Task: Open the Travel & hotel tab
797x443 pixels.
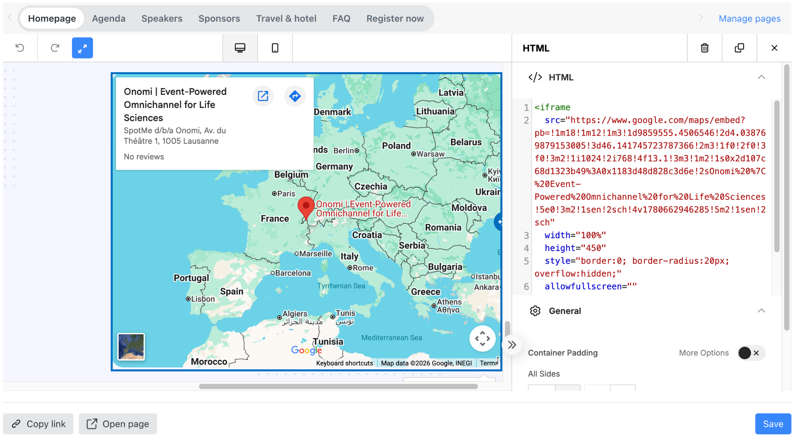Action: [286, 18]
